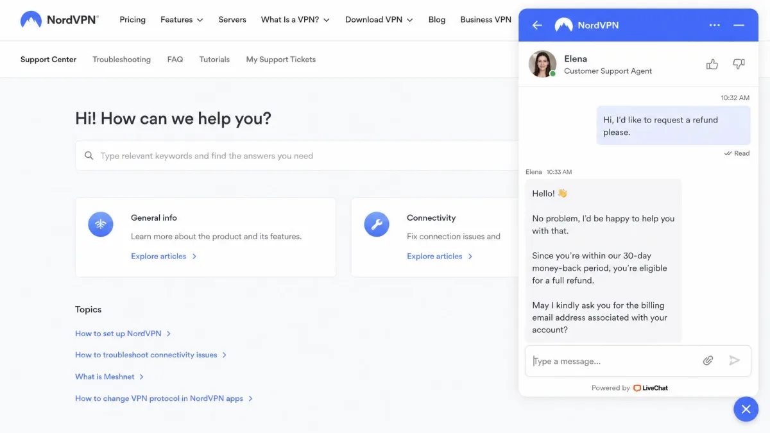Switch to the Tutorials tab

[x=214, y=60]
